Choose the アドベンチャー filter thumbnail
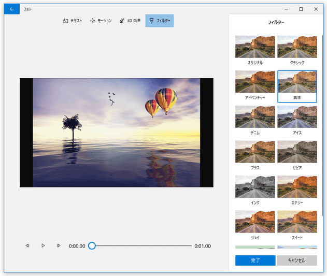 coord(255,82)
